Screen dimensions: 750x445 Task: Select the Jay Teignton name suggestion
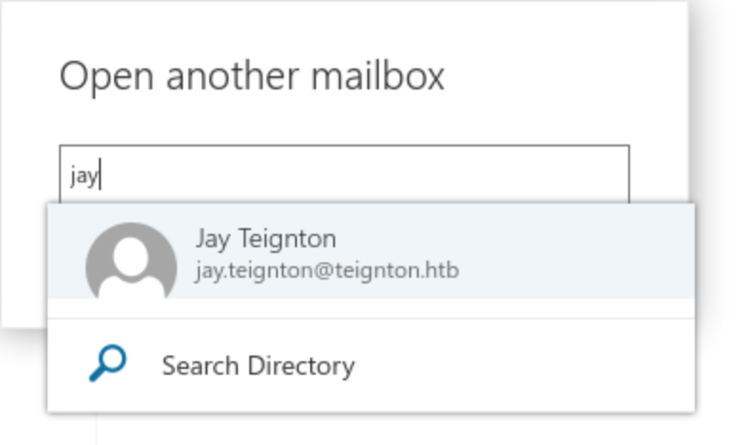(266, 239)
